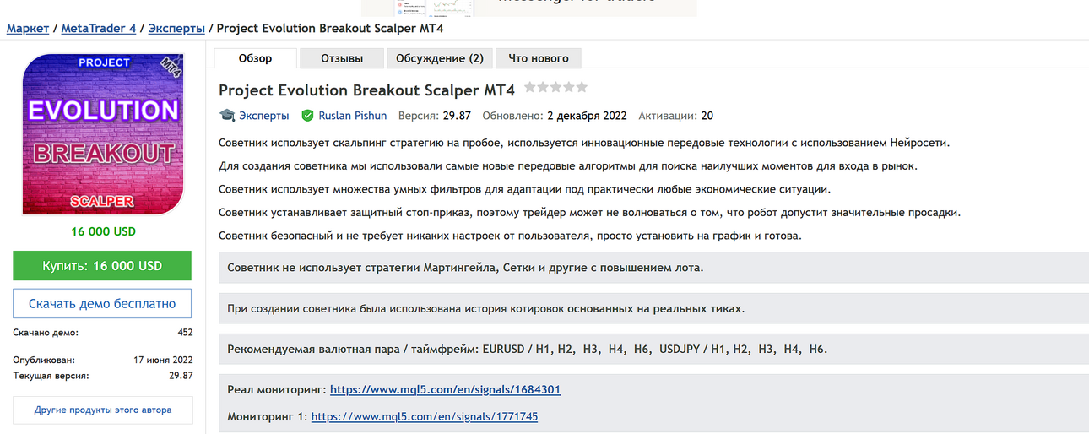Rate the product with first star
This screenshot has width=1089, height=434.
[x=529, y=87]
